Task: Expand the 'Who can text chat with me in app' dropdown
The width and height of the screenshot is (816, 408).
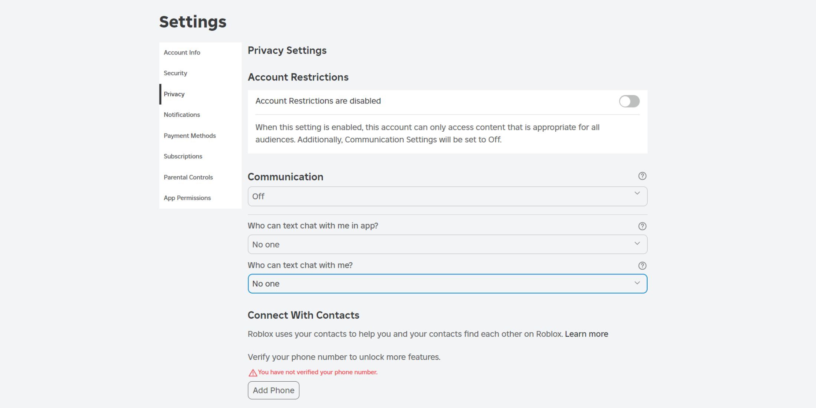Action: [x=447, y=244]
